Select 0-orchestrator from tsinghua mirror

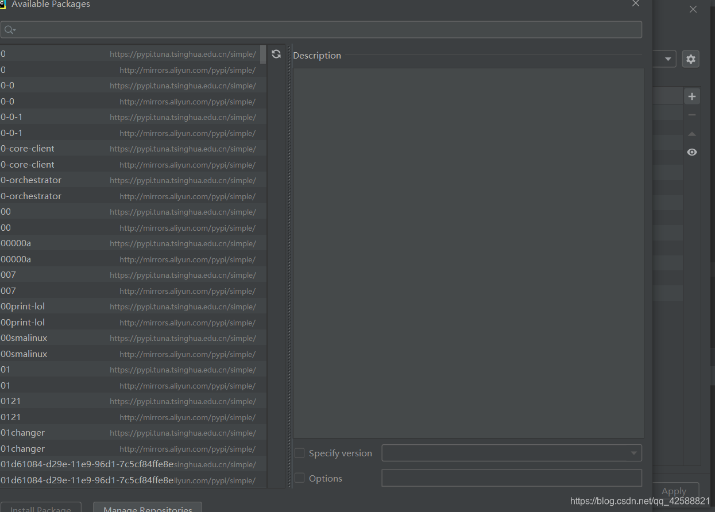point(130,180)
